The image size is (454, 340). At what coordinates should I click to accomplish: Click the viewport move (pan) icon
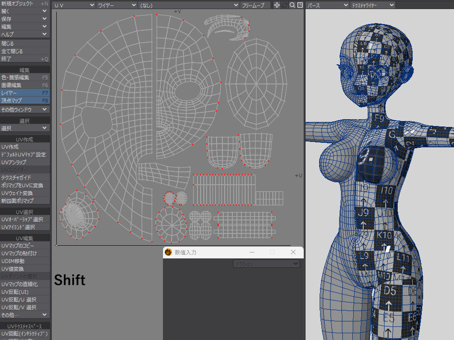(276, 5)
